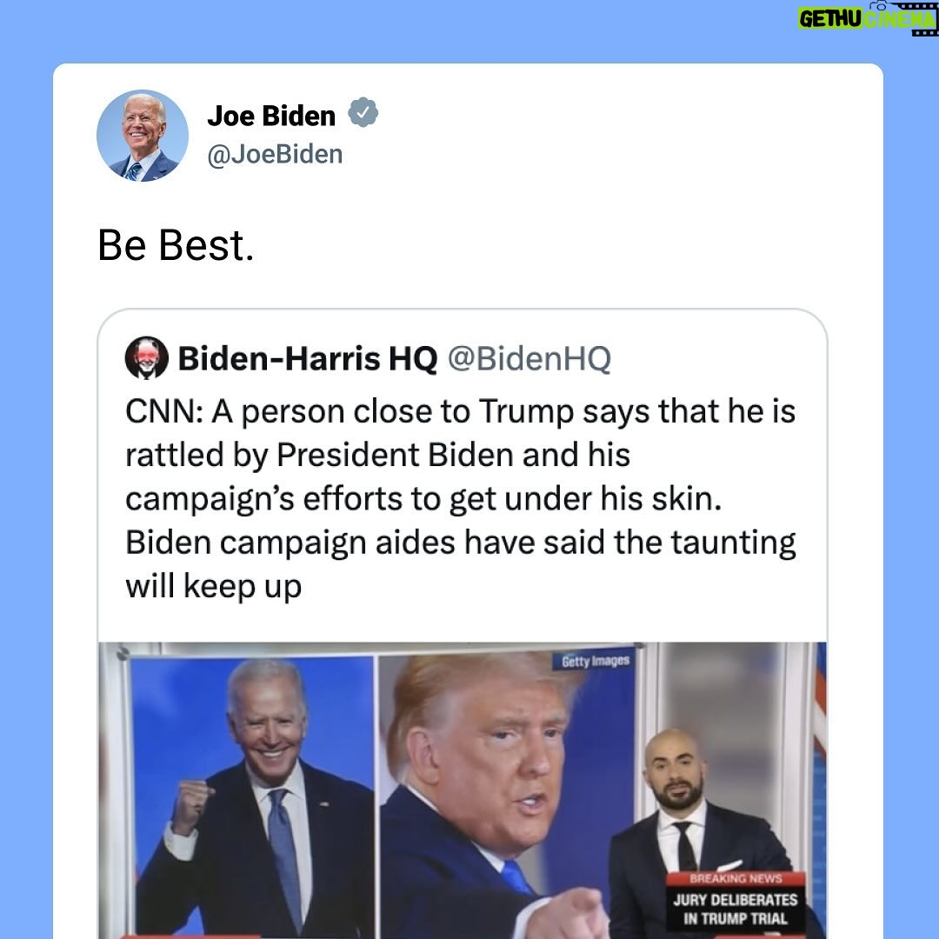Open the smiling Biden photo panel
The width and height of the screenshot is (939, 939).
[x=251, y=796]
